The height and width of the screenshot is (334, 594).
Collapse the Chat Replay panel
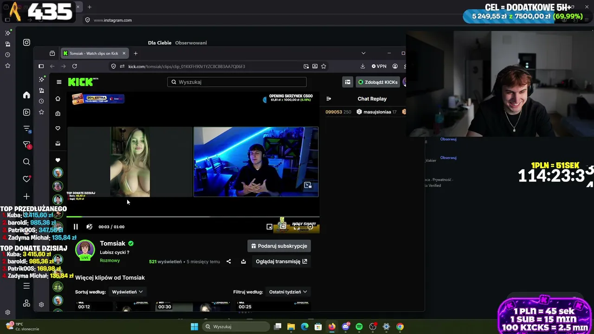329,99
